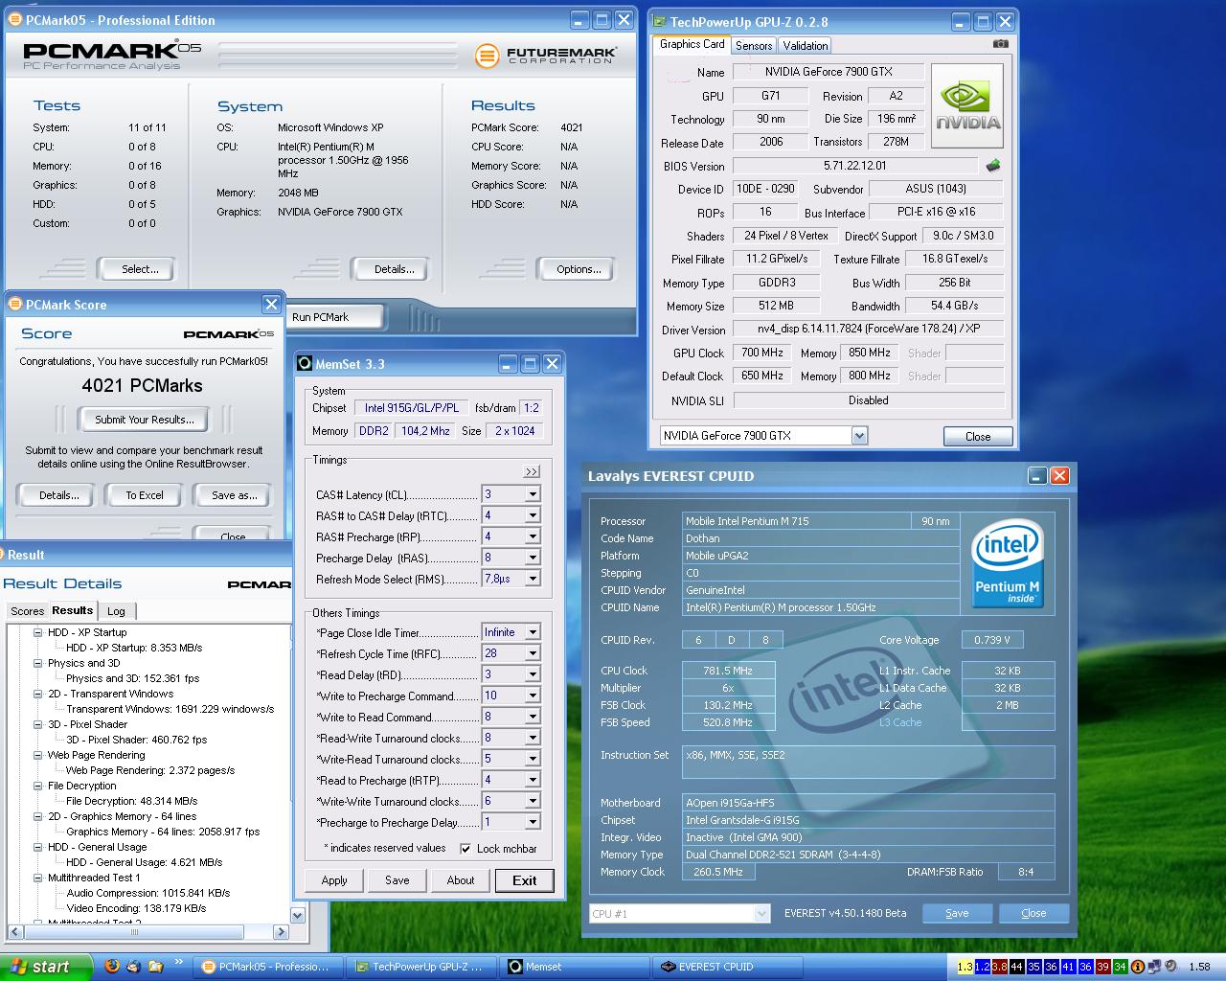Click Apply button in MemSet
The width and height of the screenshot is (1226, 981).
[x=334, y=880]
